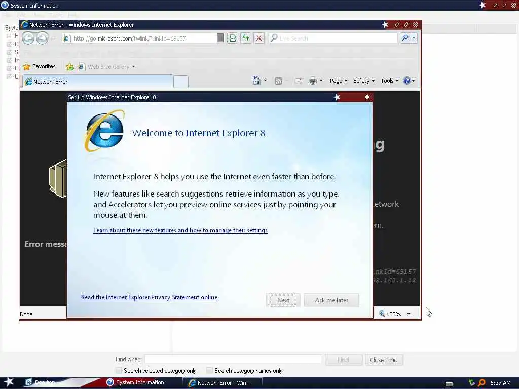Open the Safety menu
The width and height of the screenshot is (519, 389).
click(x=364, y=81)
